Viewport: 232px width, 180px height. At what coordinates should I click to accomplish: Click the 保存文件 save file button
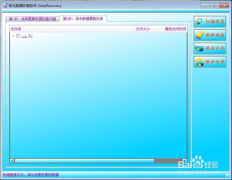[210, 48]
